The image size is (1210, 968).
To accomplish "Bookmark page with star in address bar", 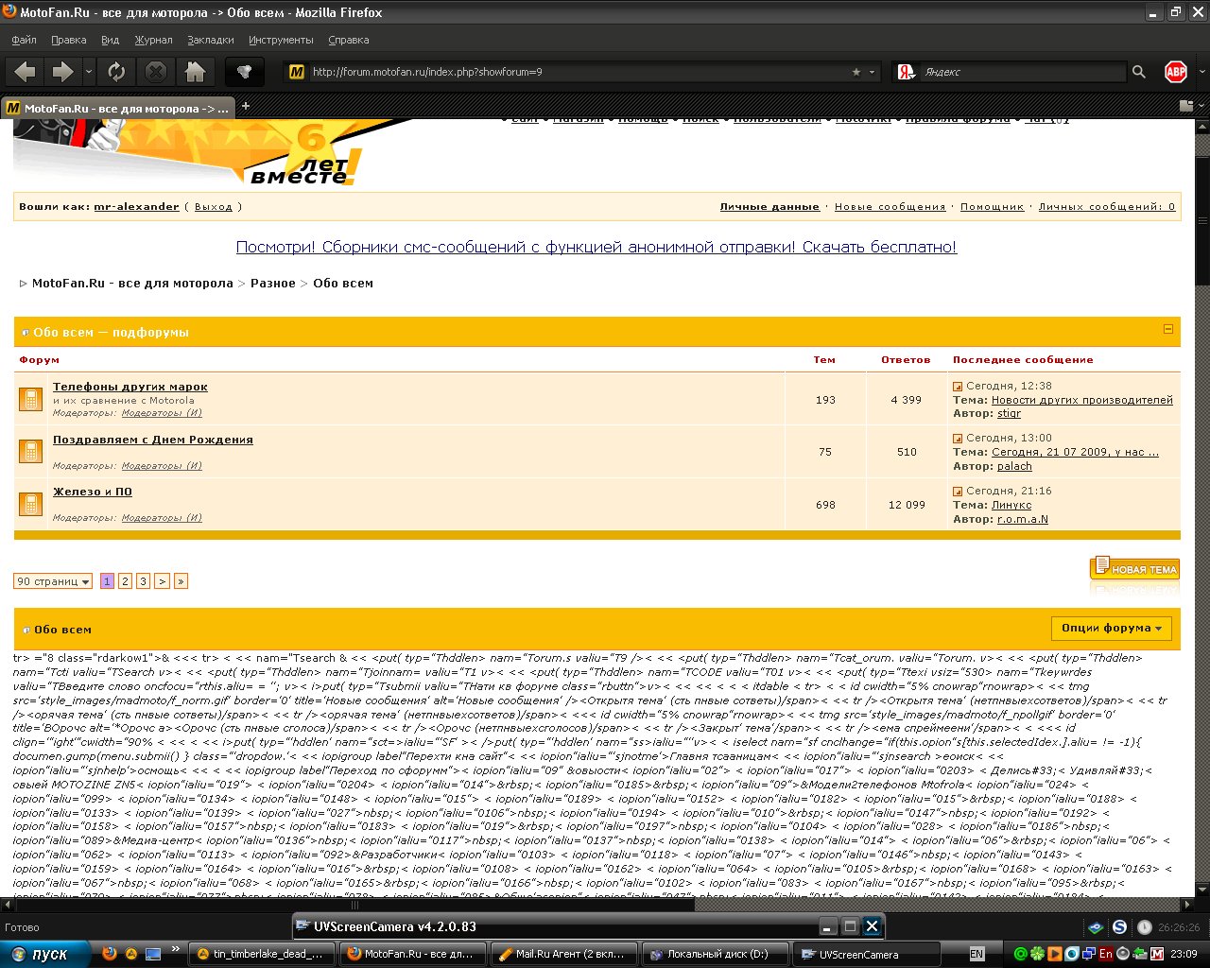I will click(856, 72).
